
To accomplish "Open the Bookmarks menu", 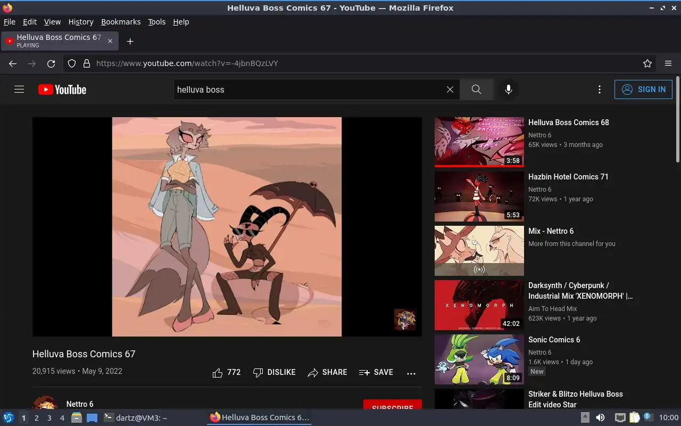I will coord(121,22).
